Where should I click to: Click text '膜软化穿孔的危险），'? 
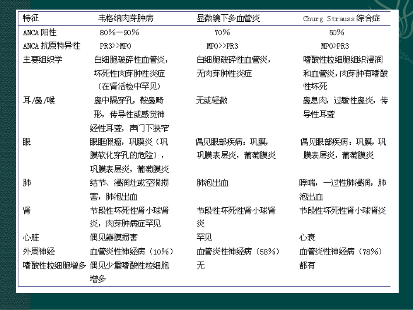pyautogui.click(x=127, y=155)
